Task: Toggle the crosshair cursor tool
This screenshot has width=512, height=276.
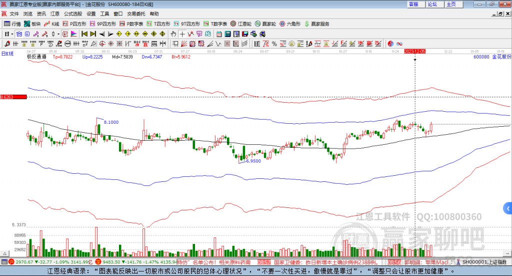Action: point(182,34)
